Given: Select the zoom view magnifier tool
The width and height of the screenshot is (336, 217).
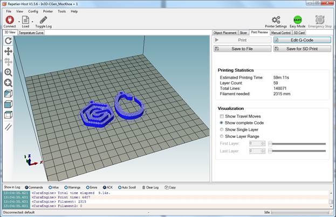Looking at the screenshot, I should 9,72.
